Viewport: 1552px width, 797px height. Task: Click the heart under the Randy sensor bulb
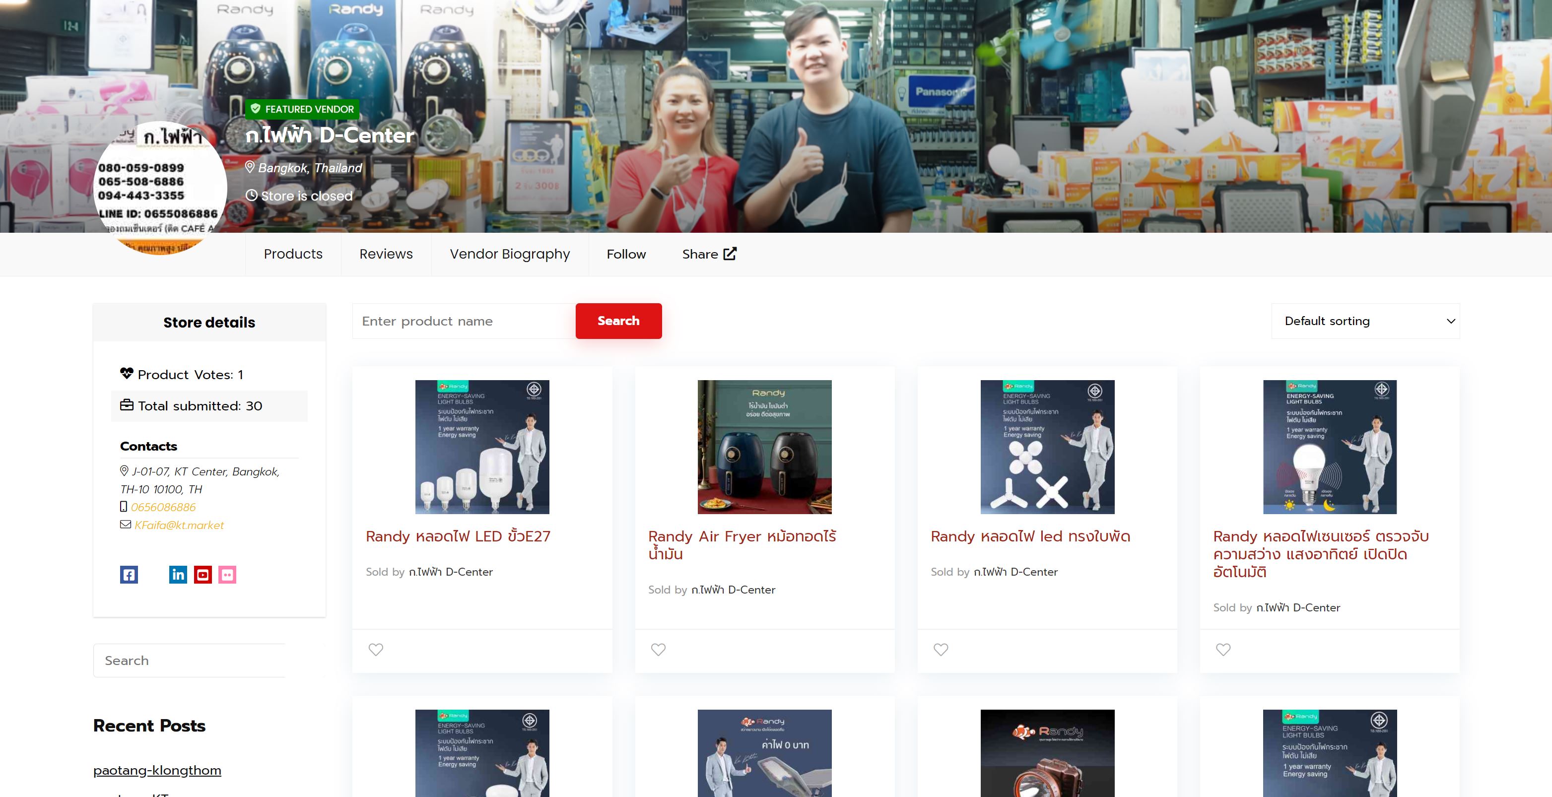coord(1223,650)
